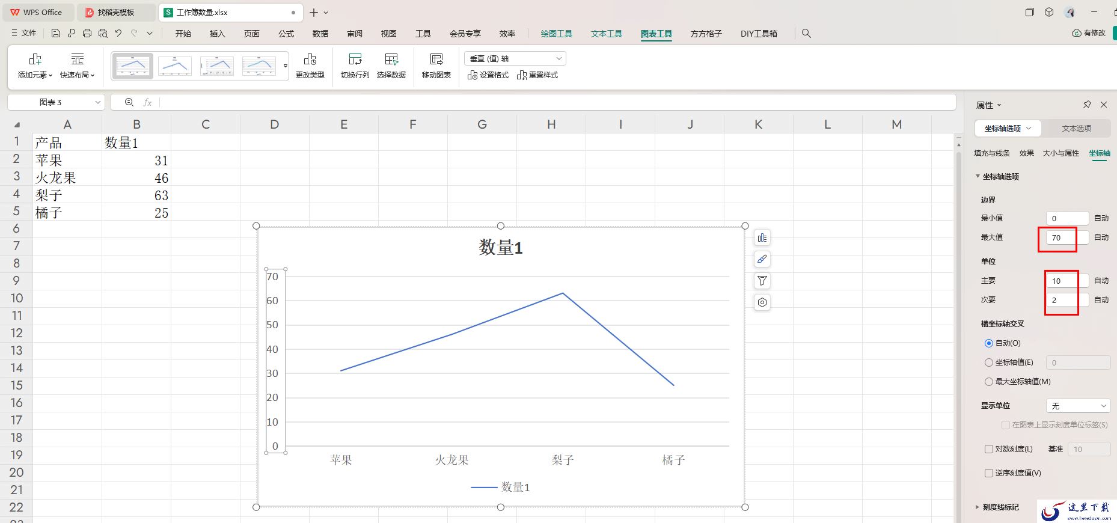The height and width of the screenshot is (523, 1117).
Task: Click the zoom icon in formula bar
Action: [129, 102]
